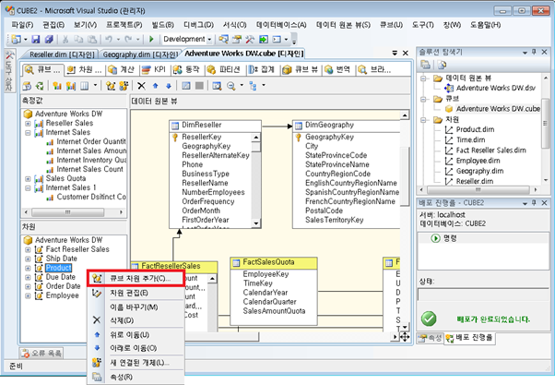Select Product.dim in Solution Explorer
The height and width of the screenshot is (385, 555).
tap(475, 130)
